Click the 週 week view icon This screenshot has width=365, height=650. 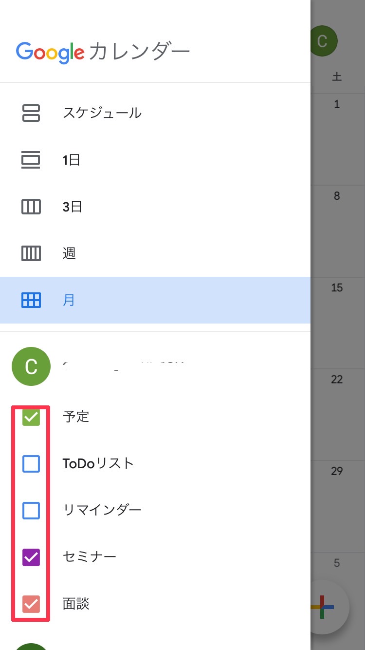(31, 253)
